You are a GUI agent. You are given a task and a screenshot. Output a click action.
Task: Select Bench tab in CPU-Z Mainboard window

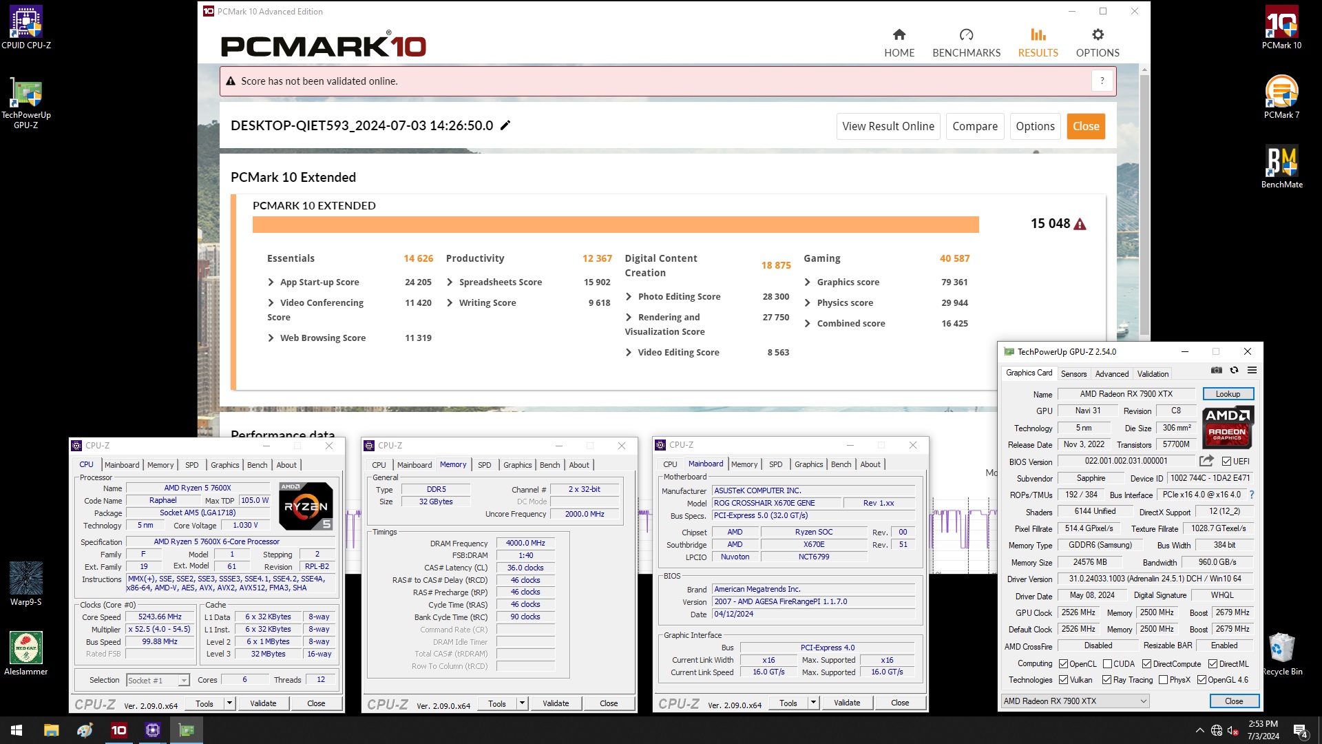(x=841, y=464)
